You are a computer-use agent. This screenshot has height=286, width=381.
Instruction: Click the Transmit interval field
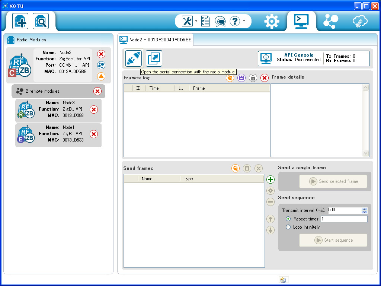[345, 210]
